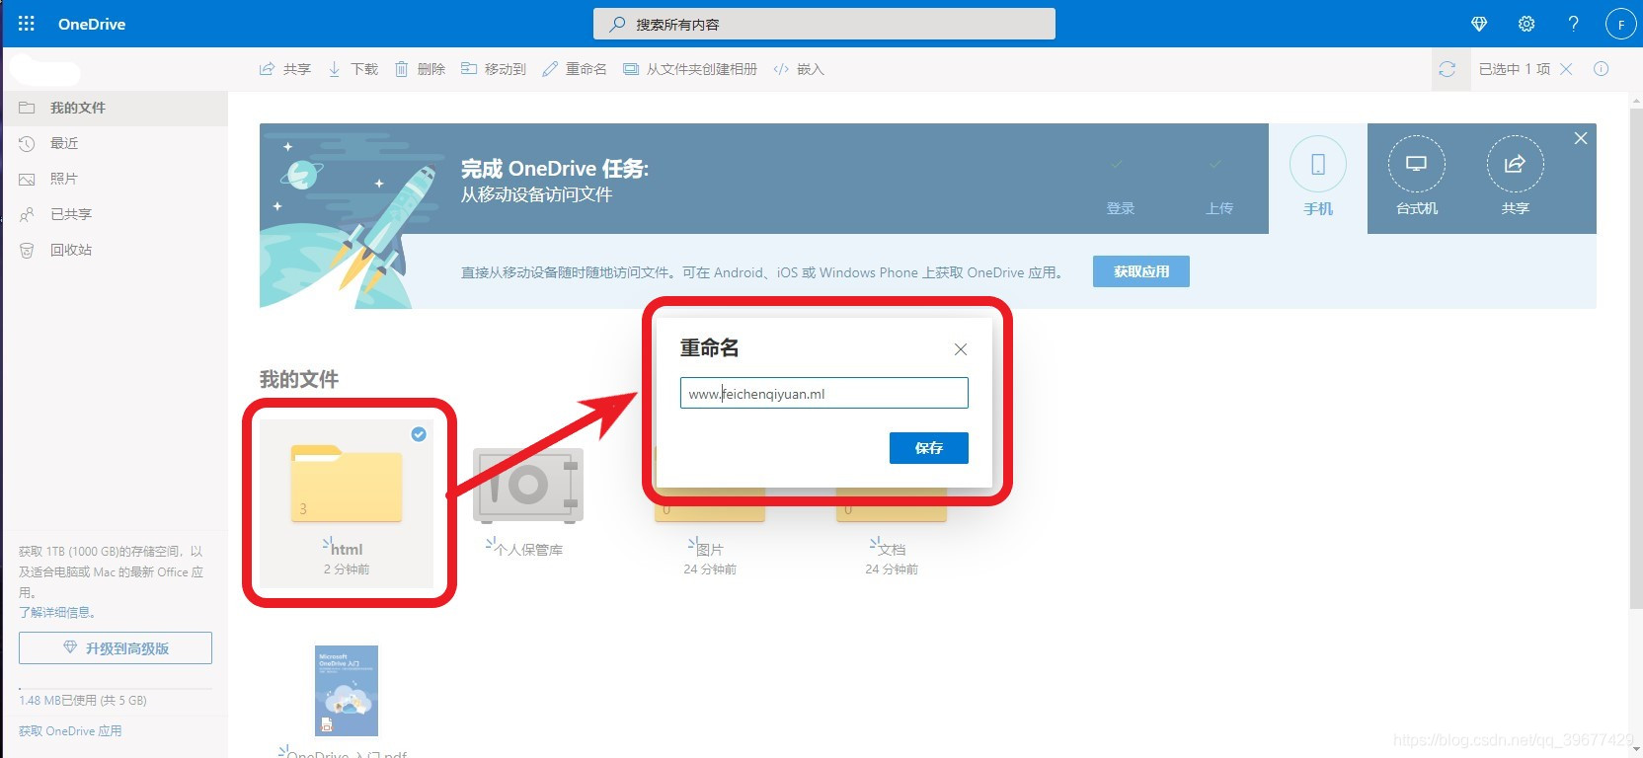Screen dimensions: 1643x758
Task: Click the OneDrive title link
Action: coord(92,24)
